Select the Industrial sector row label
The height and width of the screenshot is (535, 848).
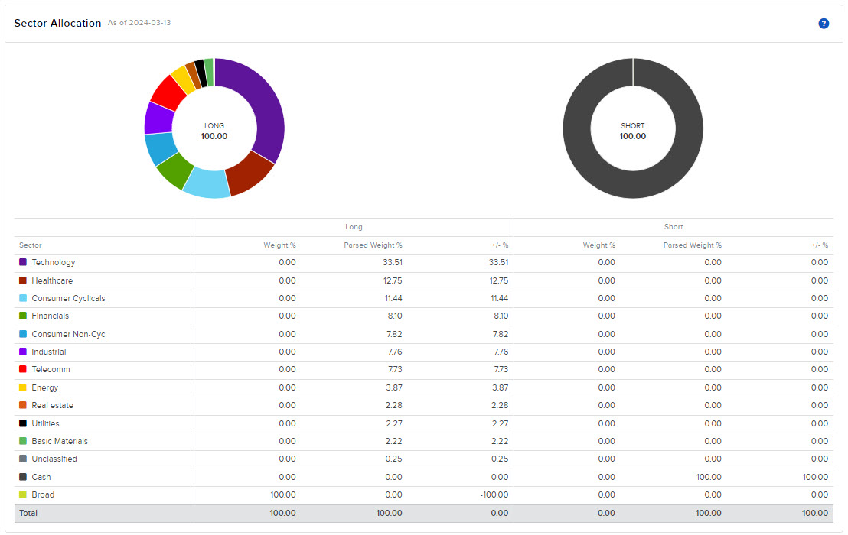(49, 352)
